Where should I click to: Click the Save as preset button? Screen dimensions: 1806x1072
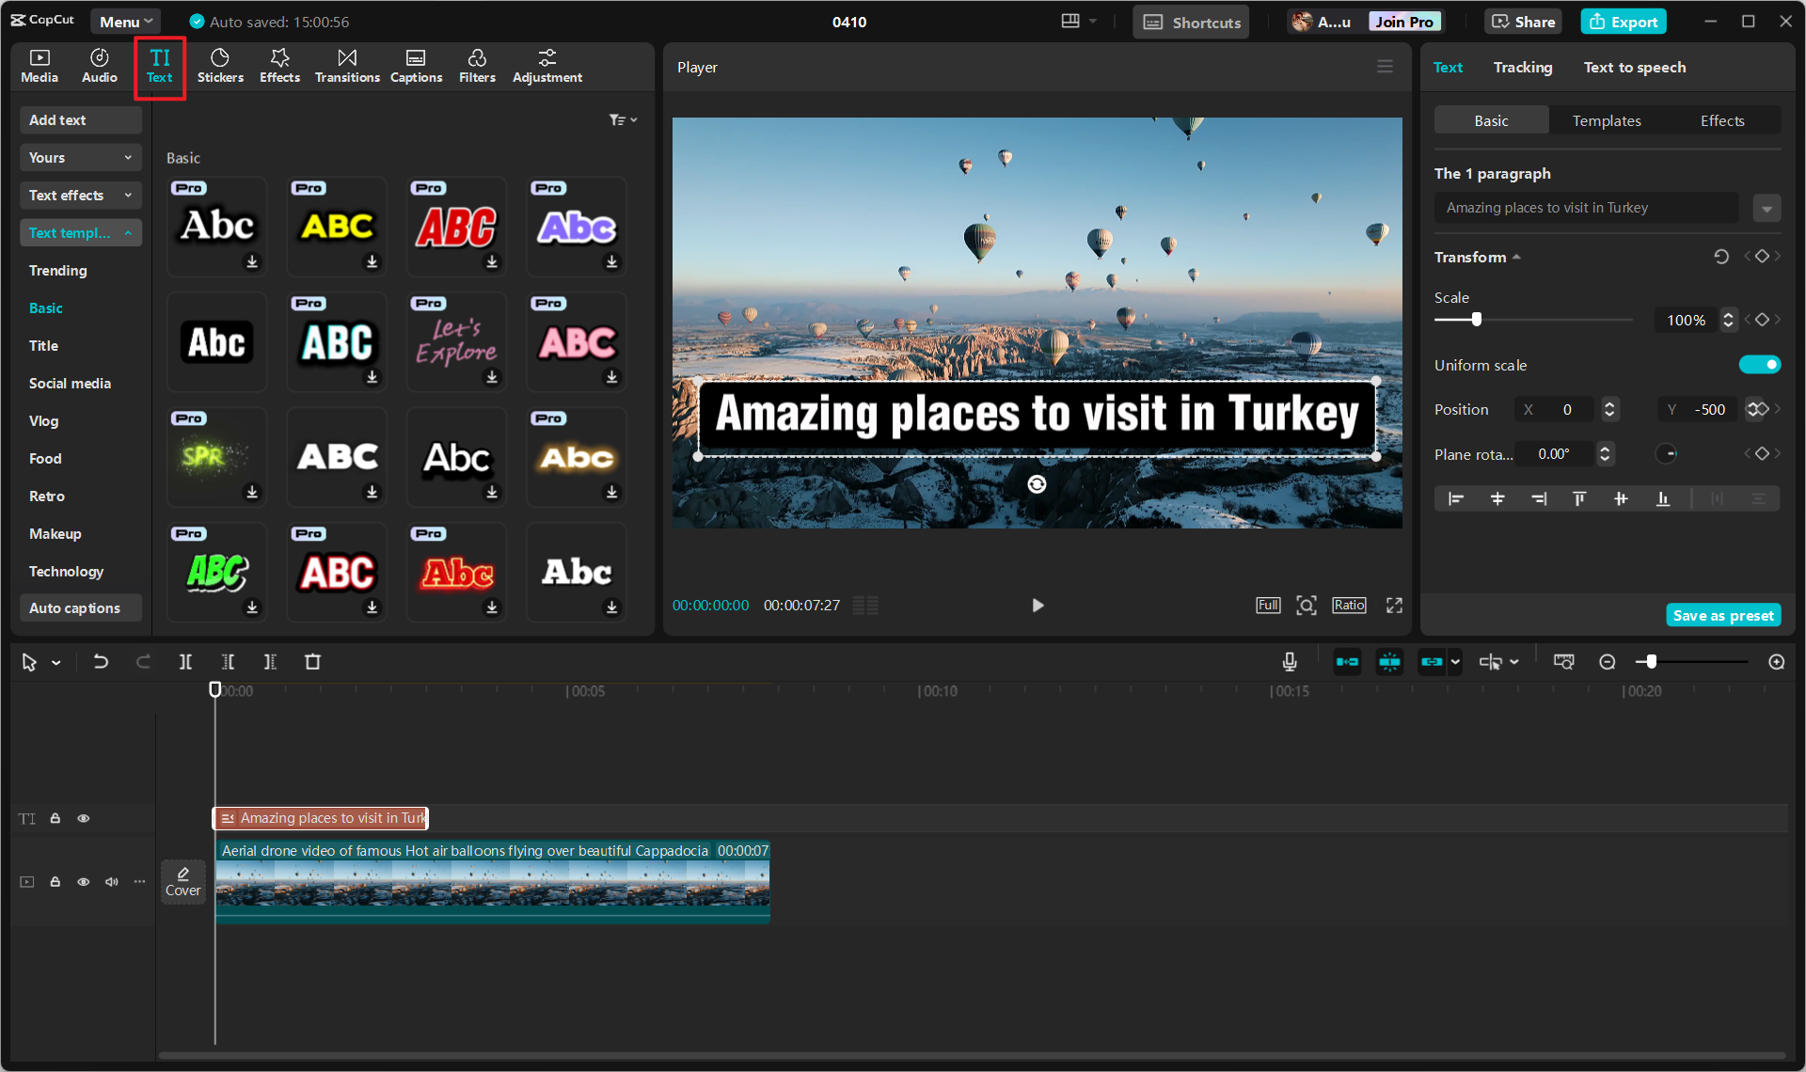tap(1722, 615)
